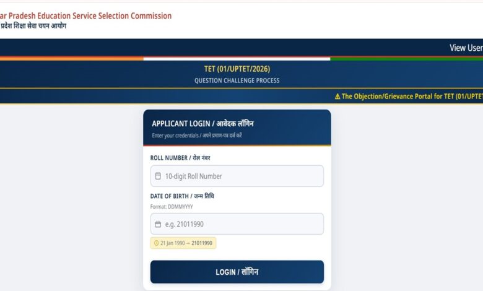The height and width of the screenshot is (291, 483).
Task: Click the calendar icon in Roll Number field
Action: [x=158, y=176]
